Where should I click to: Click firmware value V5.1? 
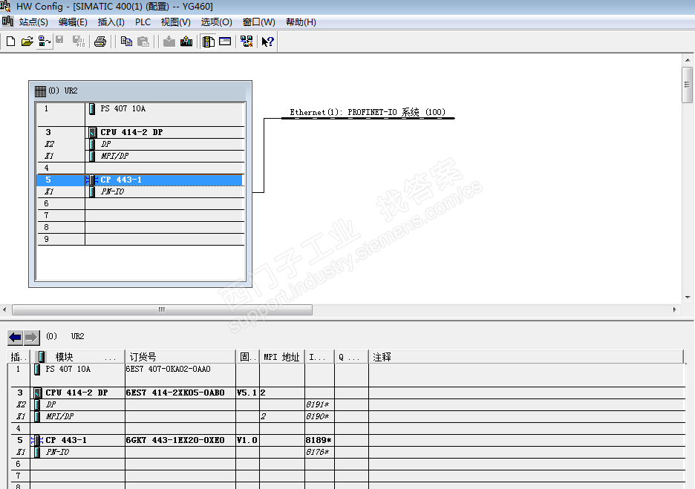coord(247,393)
